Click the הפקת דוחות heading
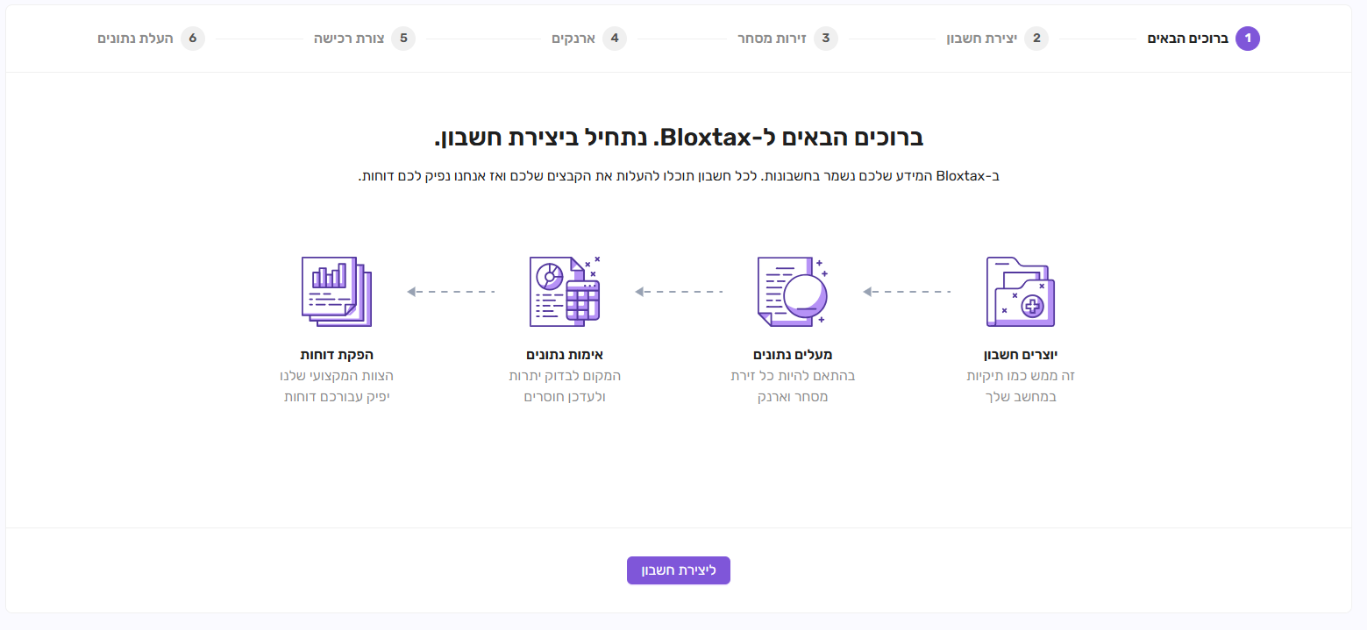The image size is (1367, 630). (337, 355)
